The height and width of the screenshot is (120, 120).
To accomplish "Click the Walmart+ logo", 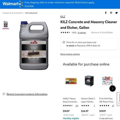I will pos(13,4).
